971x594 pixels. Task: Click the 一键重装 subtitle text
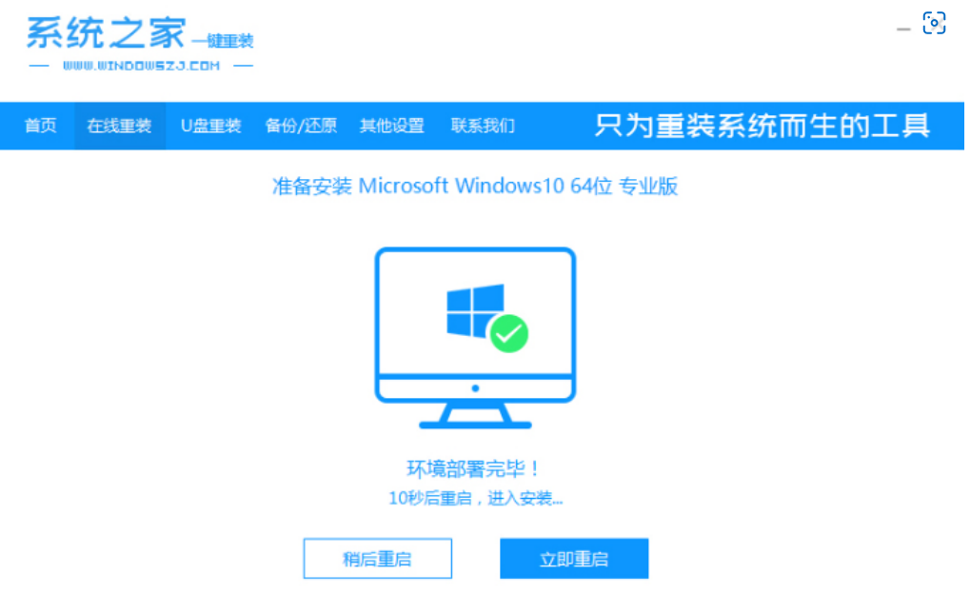coord(223,42)
